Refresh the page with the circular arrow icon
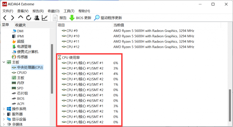233x127 pixels. click(28, 18)
